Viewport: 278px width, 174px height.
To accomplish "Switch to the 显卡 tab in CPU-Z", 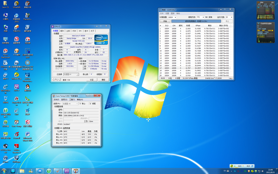I will pyautogui.click(x=86, y=31).
